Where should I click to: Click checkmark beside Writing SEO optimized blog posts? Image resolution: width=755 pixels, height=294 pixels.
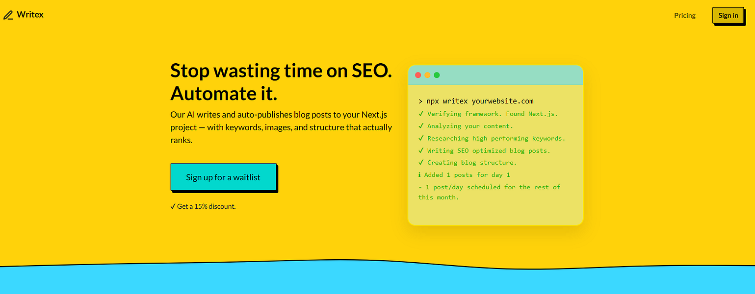[x=421, y=150]
